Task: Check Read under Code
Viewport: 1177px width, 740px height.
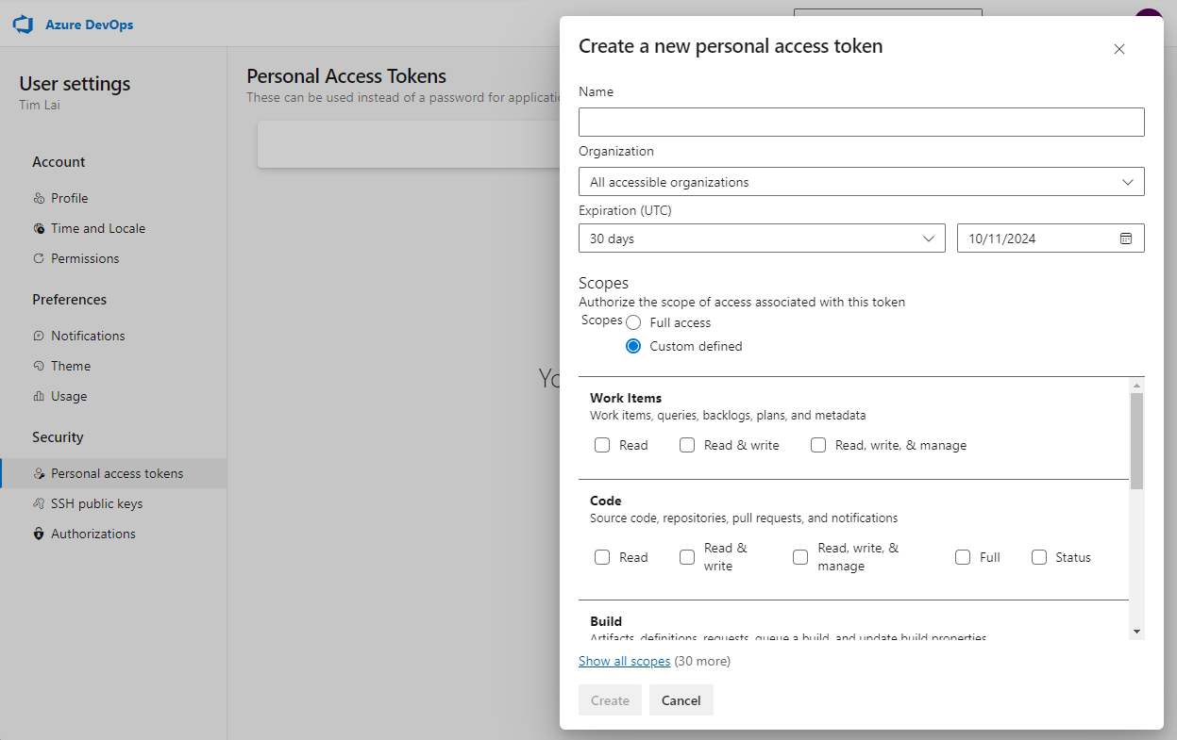Action: click(x=602, y=557)
